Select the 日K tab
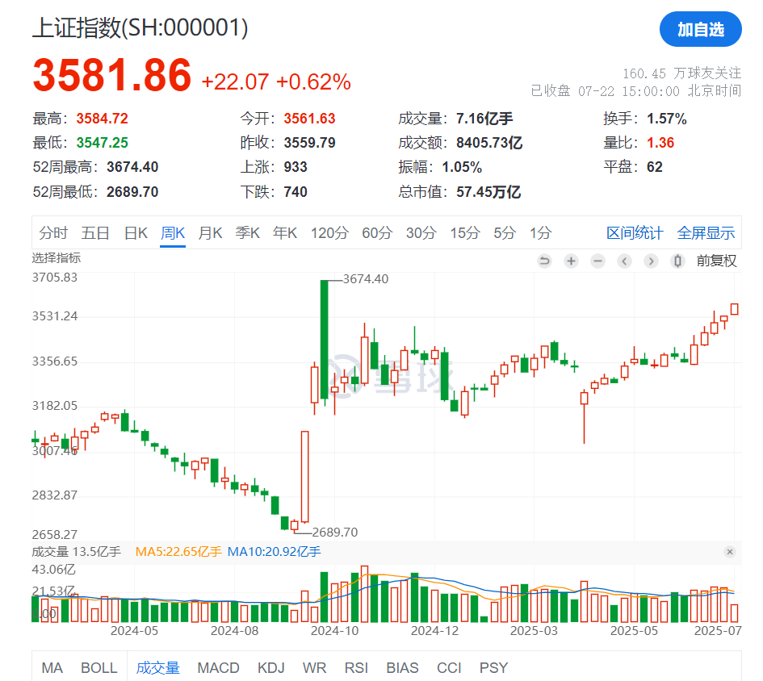This screenshot has width=763, height=681. tap(136, 233)
